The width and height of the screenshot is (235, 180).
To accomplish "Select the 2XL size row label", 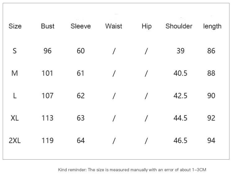I will (15, 140).
